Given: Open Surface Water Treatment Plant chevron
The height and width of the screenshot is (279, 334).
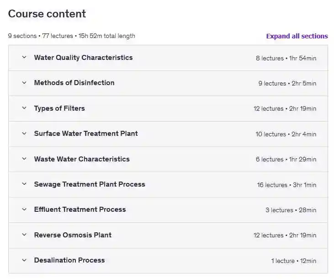Looking at the screenshot, I should (x=24, y=134).
